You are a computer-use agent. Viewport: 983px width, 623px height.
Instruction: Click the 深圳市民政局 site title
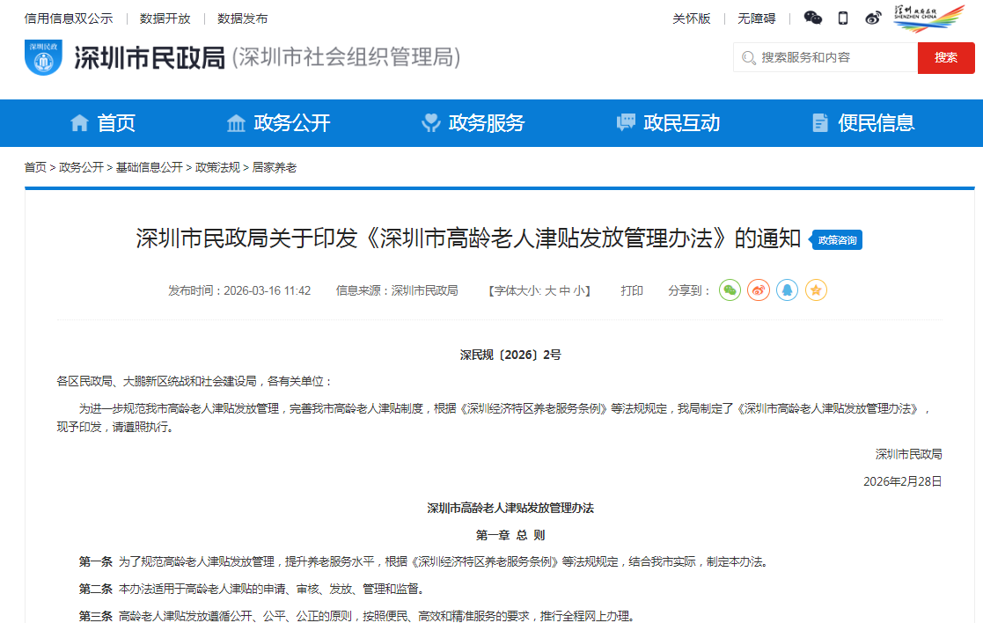coord(150,58)
